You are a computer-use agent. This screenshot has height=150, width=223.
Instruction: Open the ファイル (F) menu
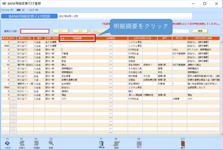7,10
